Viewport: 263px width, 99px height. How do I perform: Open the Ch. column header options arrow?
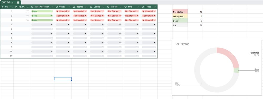[x=11, y=7]
